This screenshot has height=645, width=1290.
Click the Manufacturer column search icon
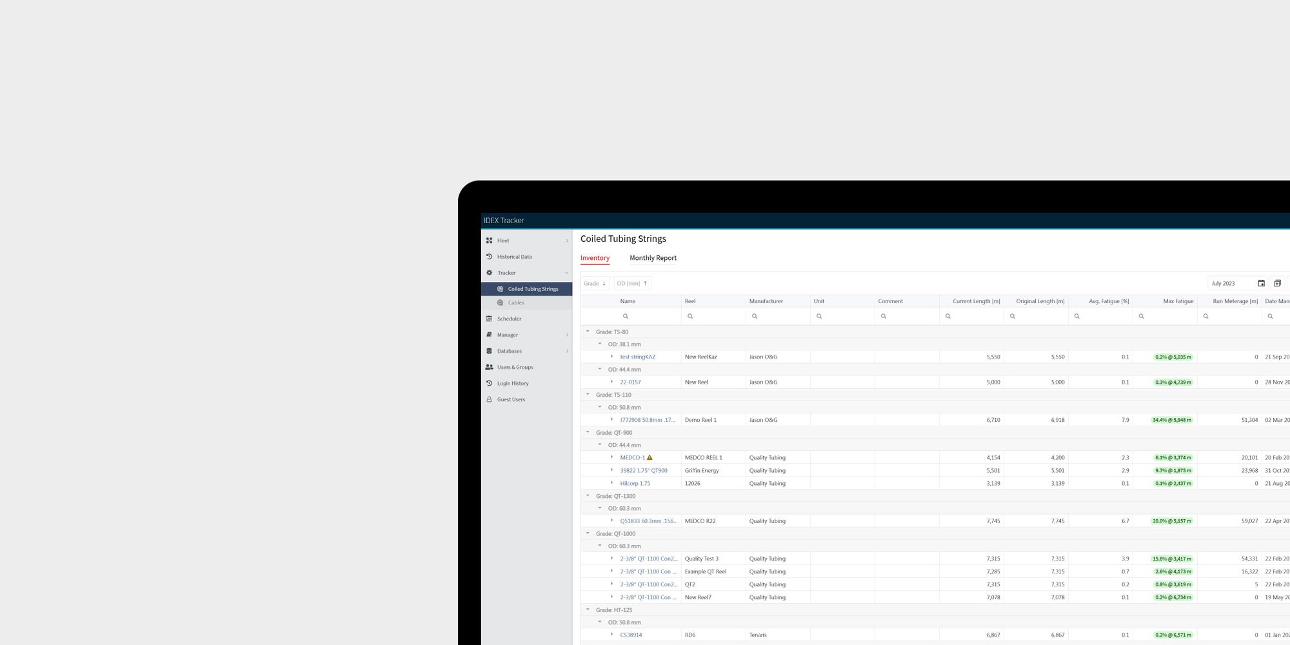[755, 316]
